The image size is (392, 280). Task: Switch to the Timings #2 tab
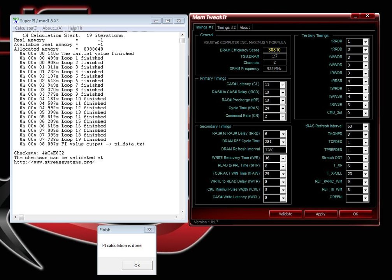coord(226,28)
